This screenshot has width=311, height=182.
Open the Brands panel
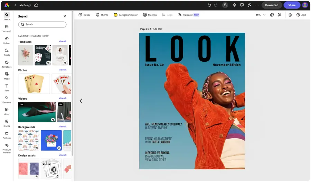click(x=7, y=123)
